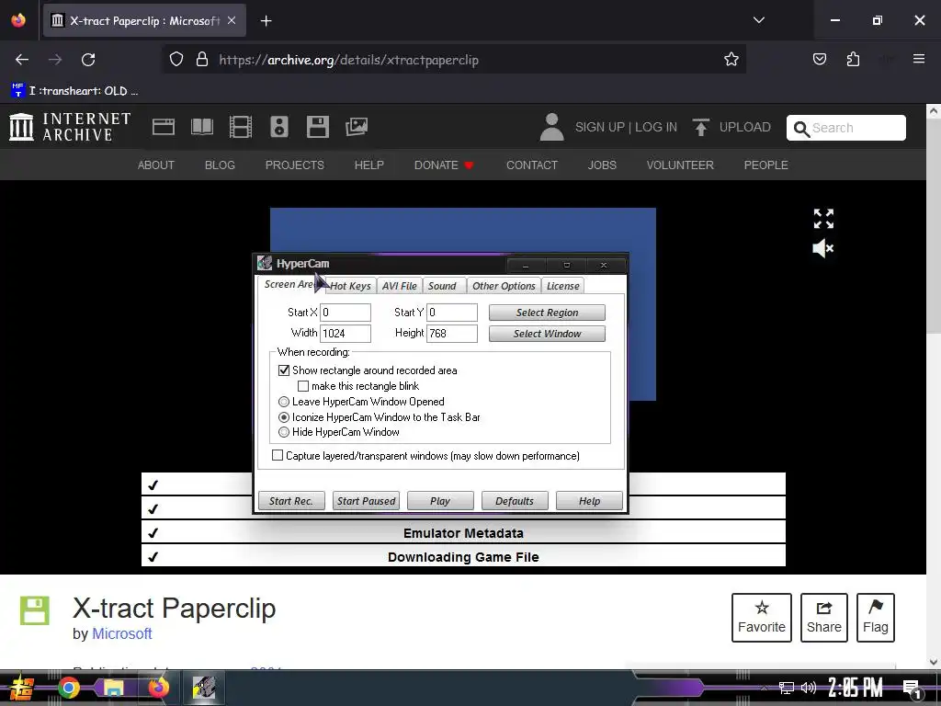This screenshot has height=706, width=941.
Task: Click the search magnifier icon
Action: (801, 129)
